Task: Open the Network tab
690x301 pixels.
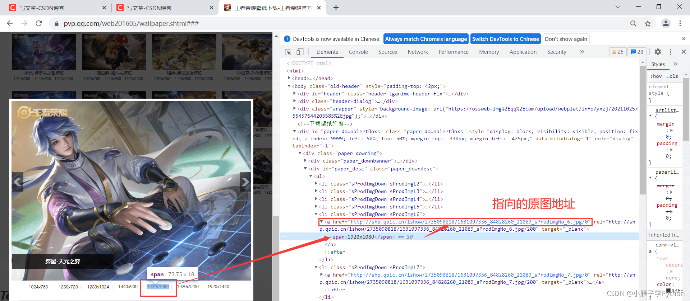Action: [418, 52]
